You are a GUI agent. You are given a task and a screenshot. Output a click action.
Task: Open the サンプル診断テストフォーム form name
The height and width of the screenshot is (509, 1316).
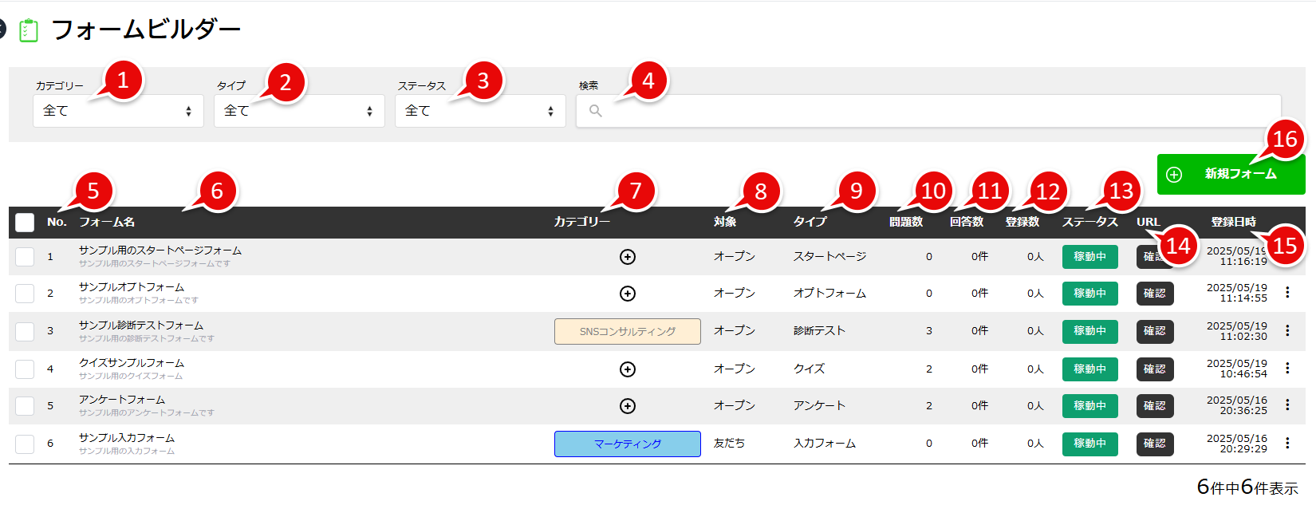(x=141, y=326)
